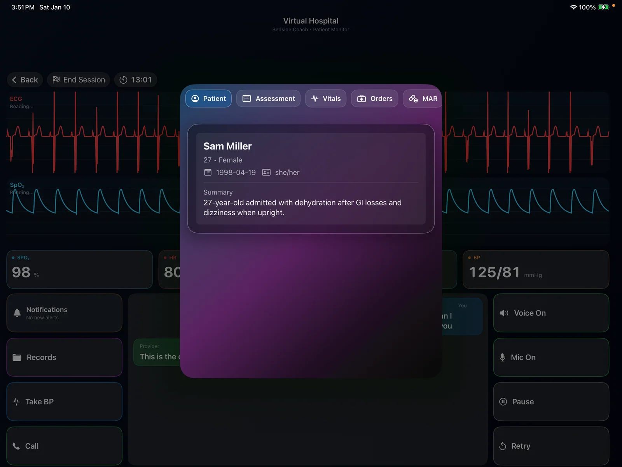Retry the last response

pyautogui.click(x=551, y=446)
